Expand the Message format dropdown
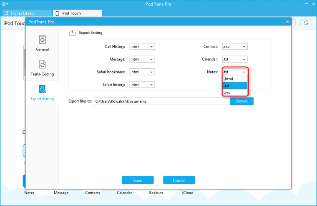The image size is (317, 206). (142, 59)
